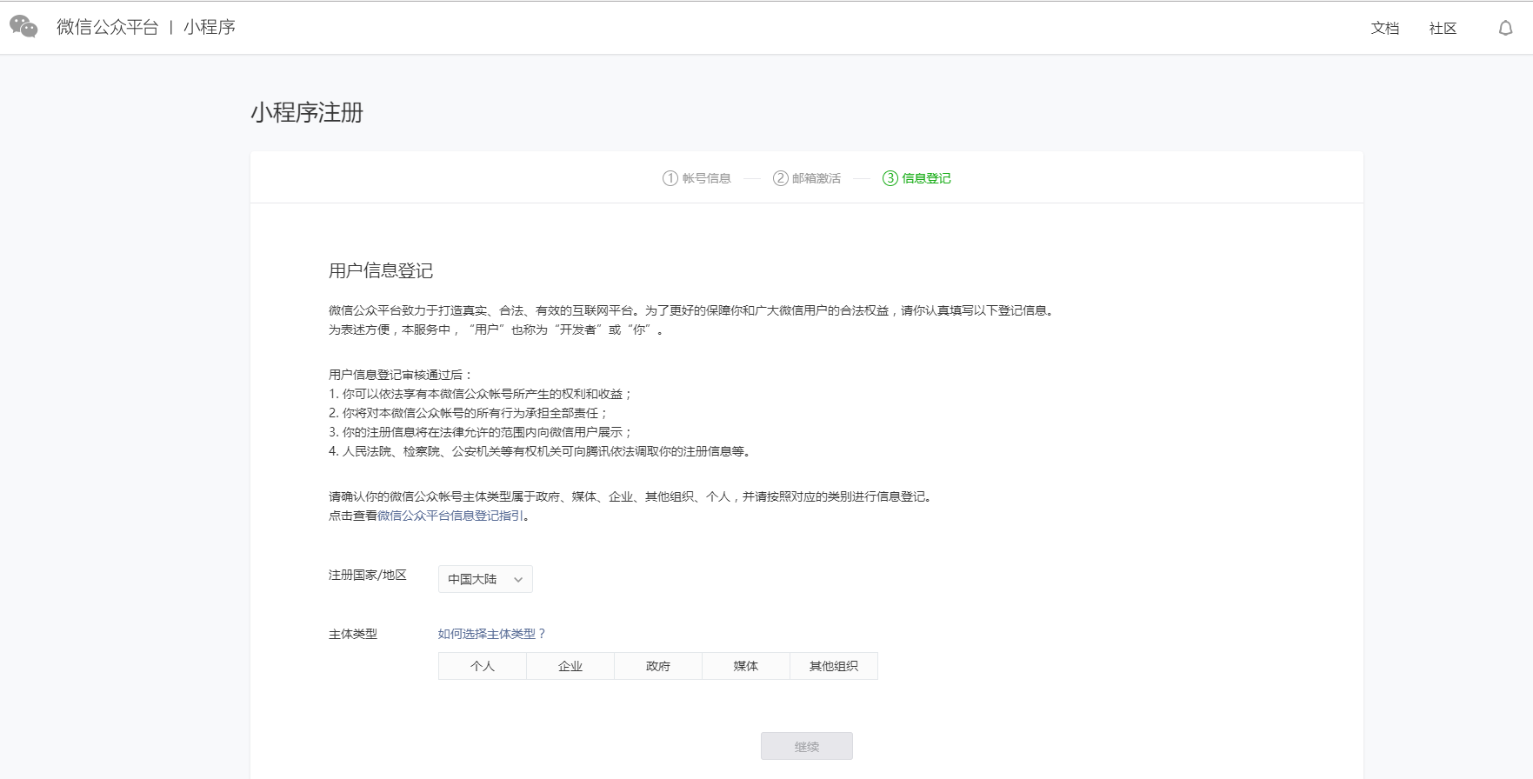Choose 媒体 as subject type
The image size is (1533, 779).
click(x=746, y=666)
